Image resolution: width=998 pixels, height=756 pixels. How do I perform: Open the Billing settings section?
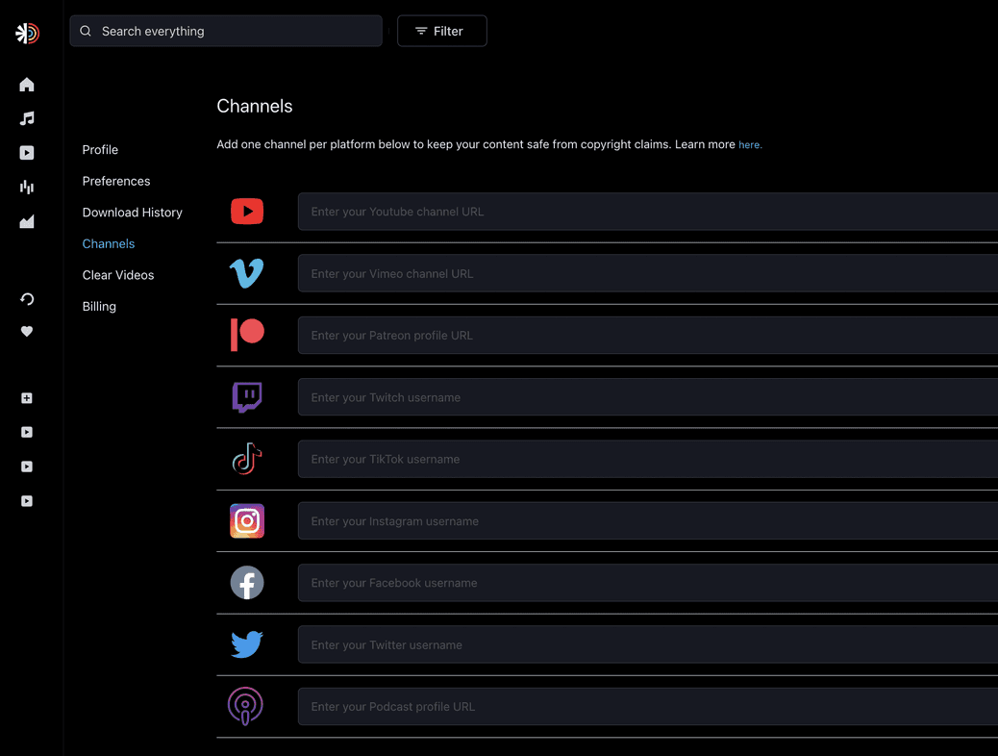pos(98,306)
